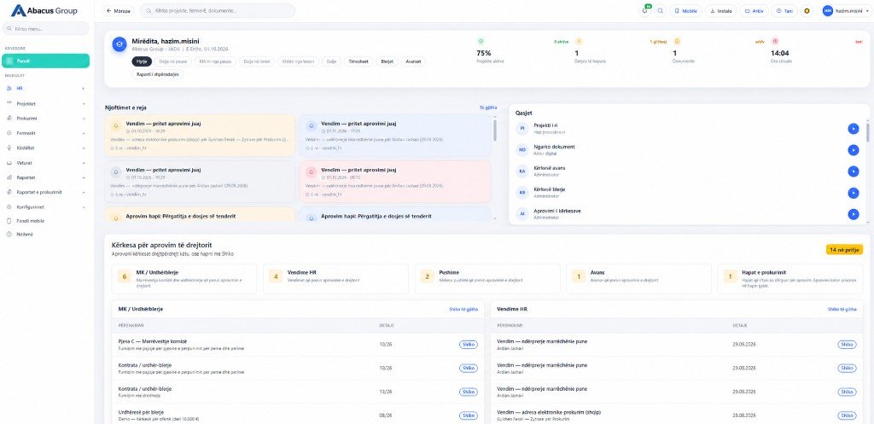This screenshot has width=874, height=424.
Task: Click the blue avatar icon beside Mirëdita greeting
Action: pos(119,44)
